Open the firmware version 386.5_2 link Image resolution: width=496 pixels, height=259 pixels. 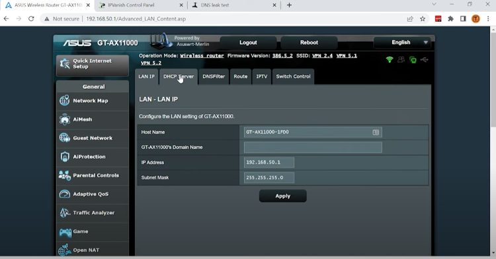(x=282, y=56)
